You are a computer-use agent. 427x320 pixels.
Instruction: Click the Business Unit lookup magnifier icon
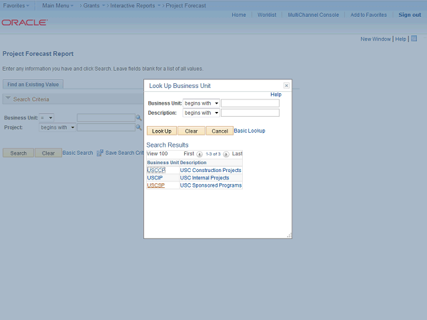(x=139, y=118)
